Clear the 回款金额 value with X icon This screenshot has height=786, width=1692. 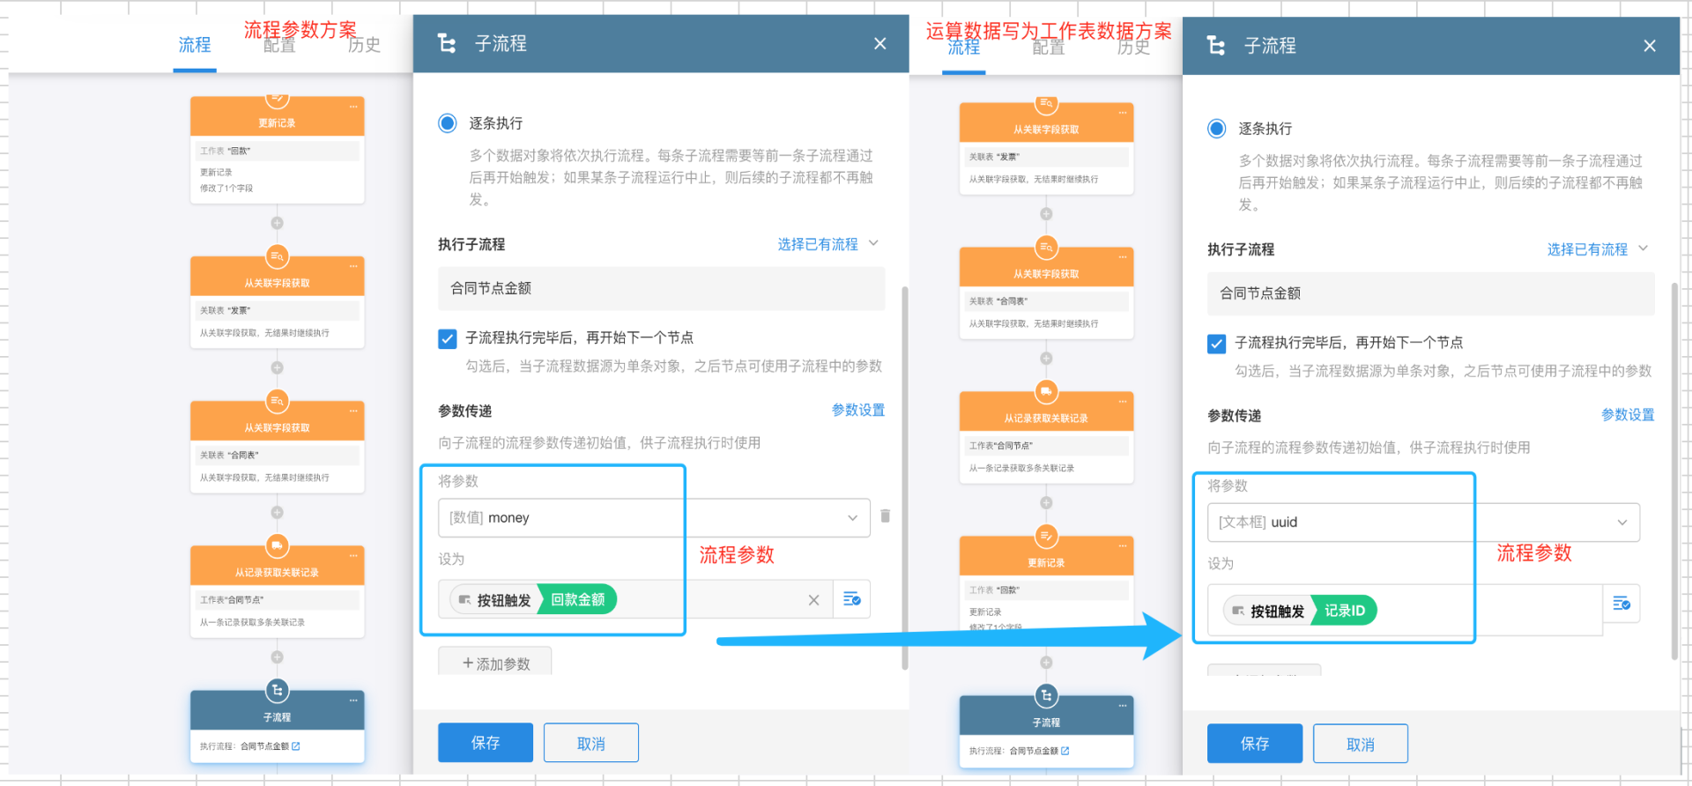tap(813, 600)
